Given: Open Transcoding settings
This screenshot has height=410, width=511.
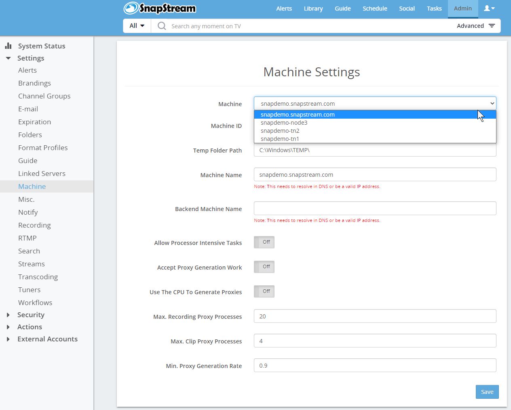Looking at the screenshot, I should pos(38,277).
